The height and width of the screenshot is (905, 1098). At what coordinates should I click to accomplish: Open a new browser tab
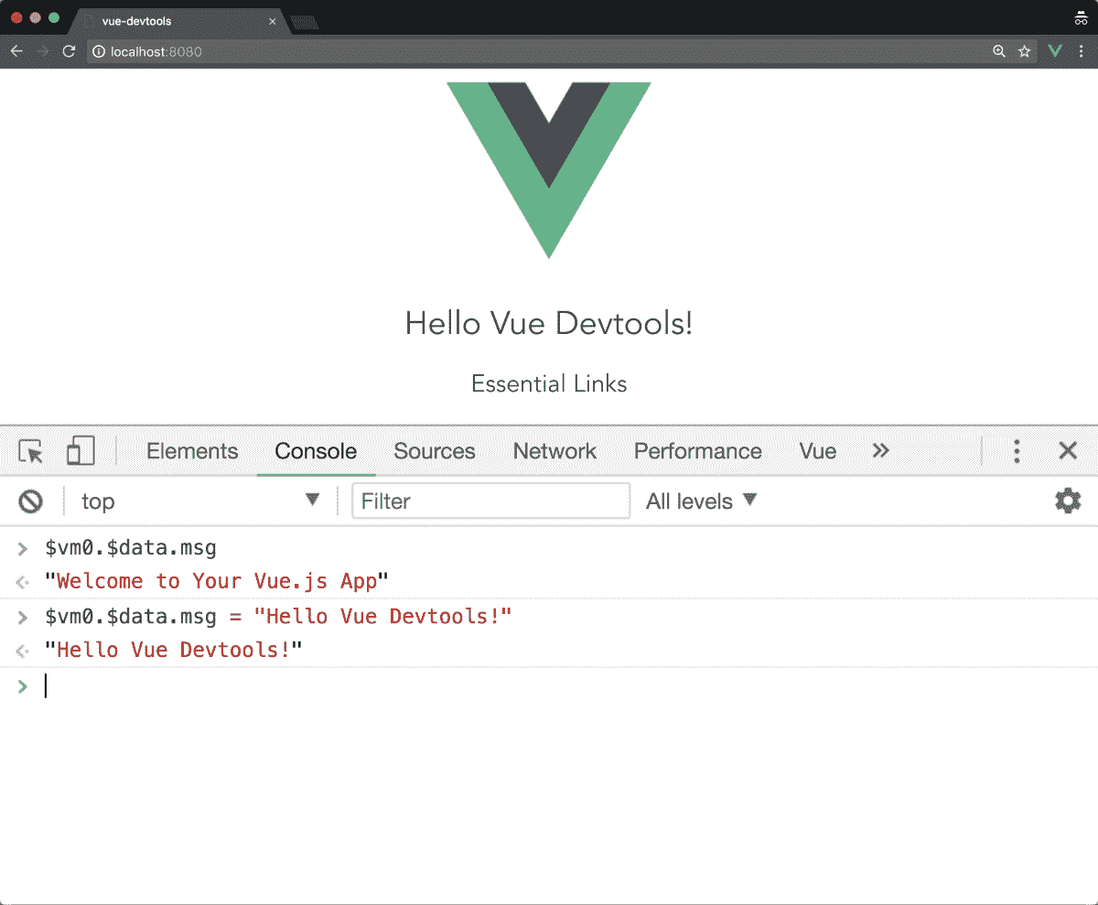[x=303, y=21]
